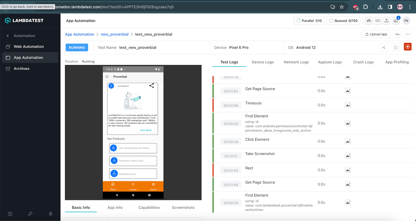View screenshot for the Rect log
Screen dimensions: 416x221
coord(348,170)
